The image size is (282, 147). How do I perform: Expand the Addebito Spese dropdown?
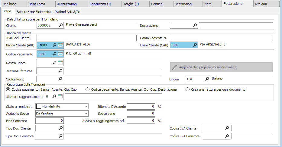pos(86,114)
